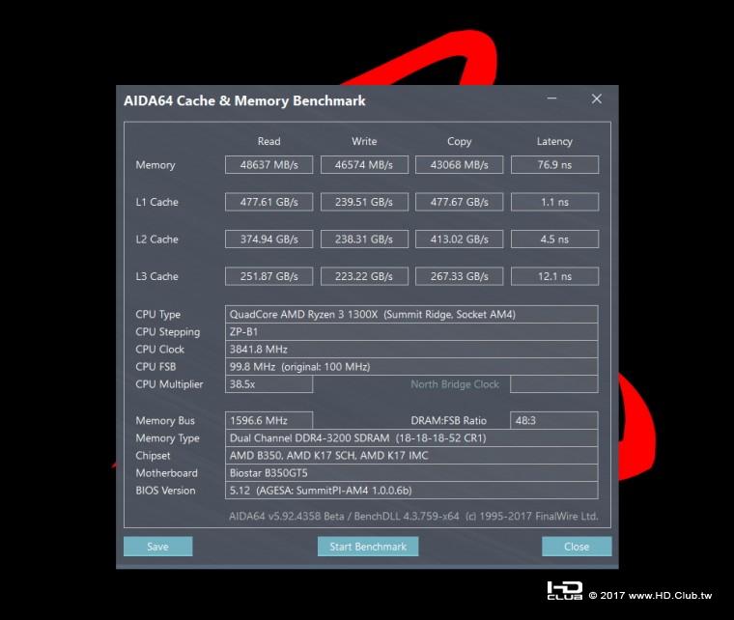Image resolution: width=734 pixels, height=620 pixels.
Task: Click L3 Cache Copy 267.33 GB/s
Action: (x=459, y=276)
